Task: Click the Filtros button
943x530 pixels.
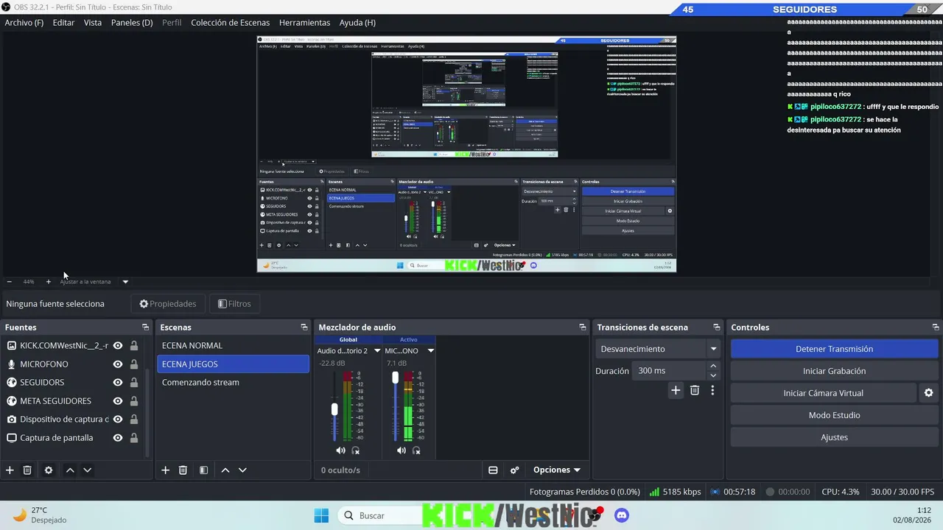Action: [x=234, y=304]
